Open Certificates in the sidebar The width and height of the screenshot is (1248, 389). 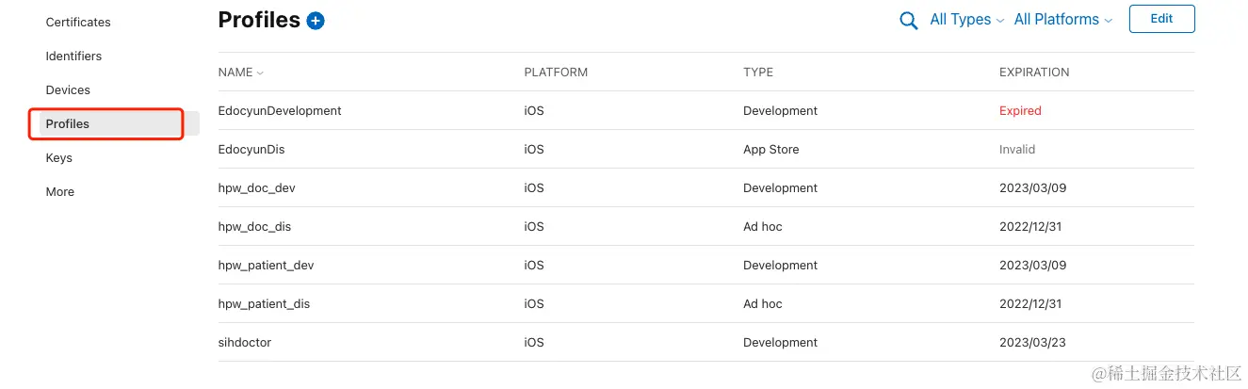(x=78, y=22)
